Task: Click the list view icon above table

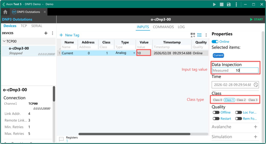Action: tap(199, 35)
